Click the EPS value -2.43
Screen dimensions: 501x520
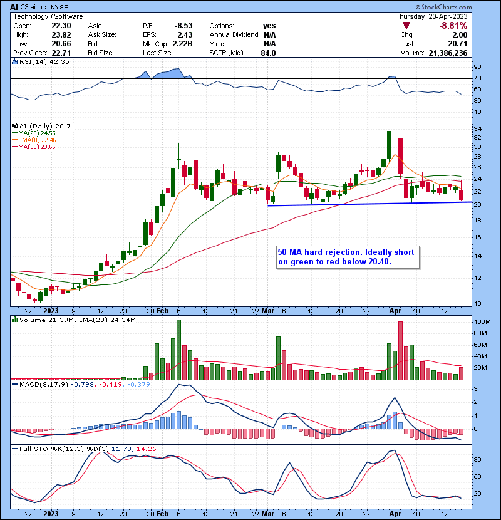click(x=183, y=35)
